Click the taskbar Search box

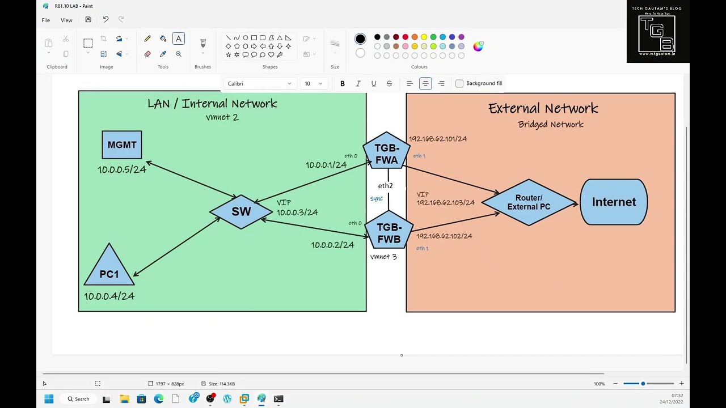click(x=79, y=399)
